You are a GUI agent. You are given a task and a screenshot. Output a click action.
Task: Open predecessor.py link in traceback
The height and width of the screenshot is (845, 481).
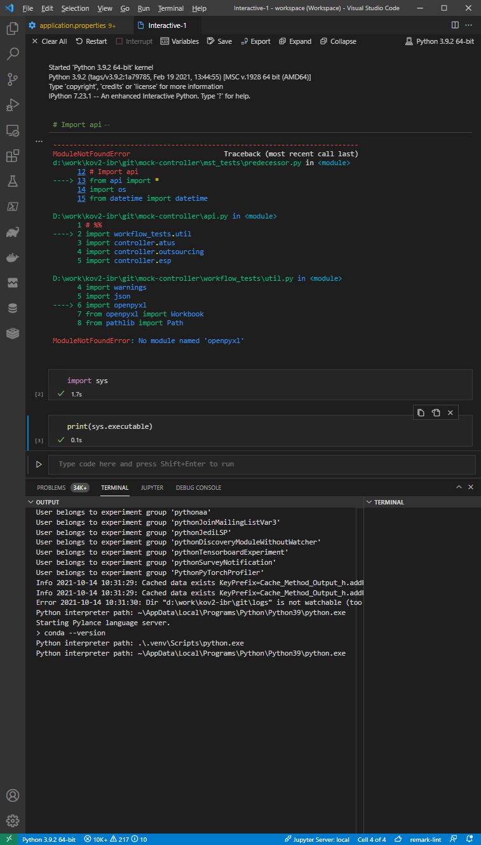pos(177,163)
